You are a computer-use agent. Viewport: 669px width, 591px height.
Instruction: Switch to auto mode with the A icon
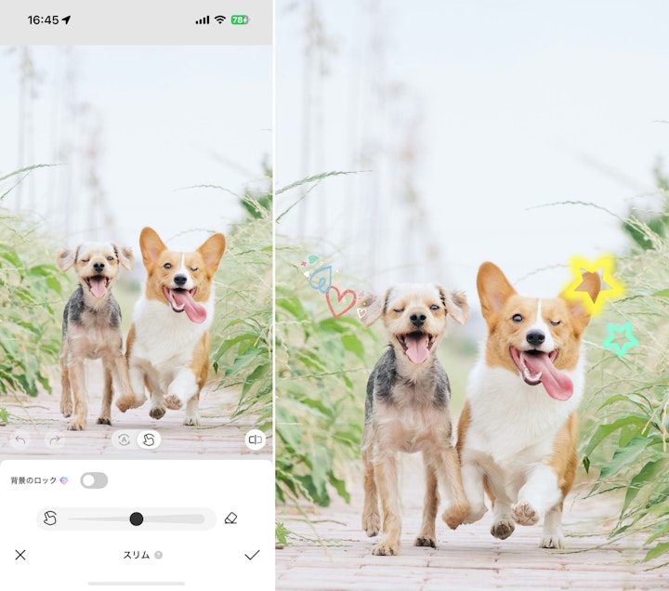[x=125, y=440]
